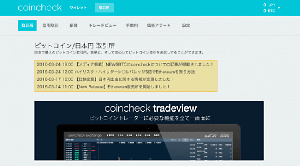This screenshot has height=166, width=300.
Task: Open the 価格アラート tab
Action: point(158,25)
